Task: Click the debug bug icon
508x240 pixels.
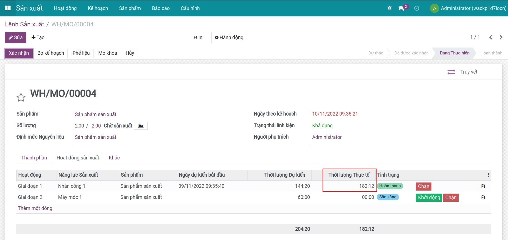Action: 390,8
